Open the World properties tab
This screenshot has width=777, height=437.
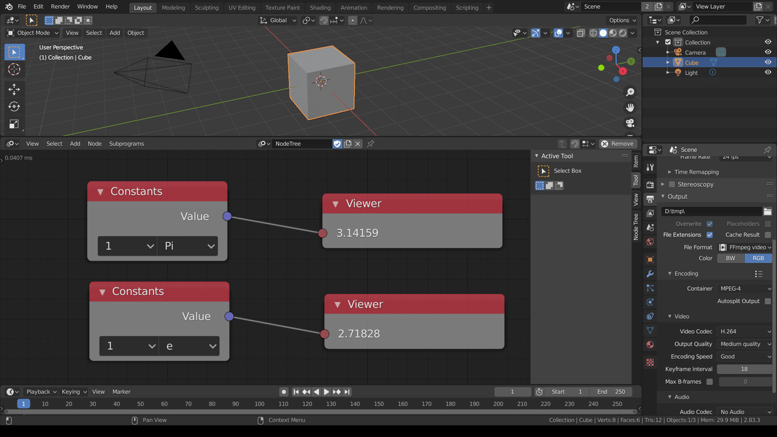(650, 242)
